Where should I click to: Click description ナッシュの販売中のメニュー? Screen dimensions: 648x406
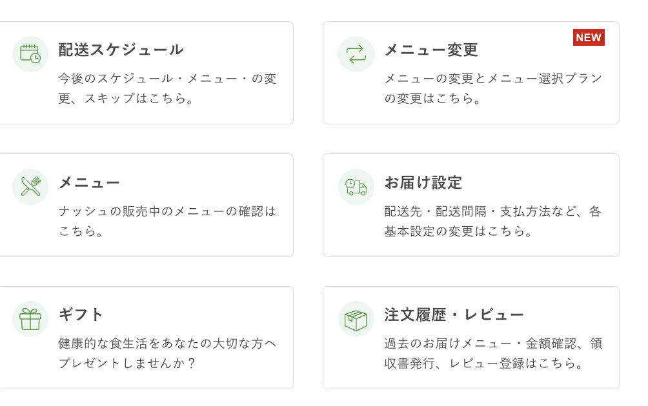(167, 211)
